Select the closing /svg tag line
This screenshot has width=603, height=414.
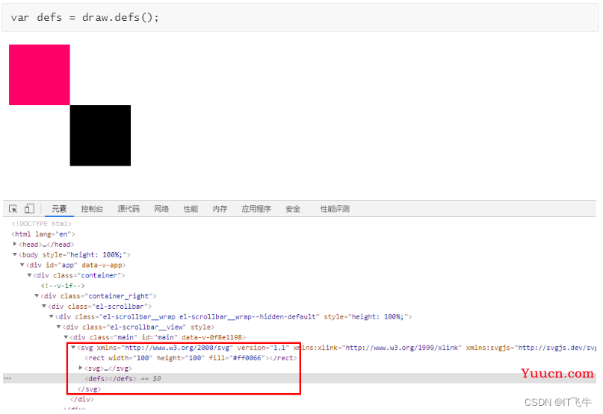pyautogui.click(x=89, y=389)
